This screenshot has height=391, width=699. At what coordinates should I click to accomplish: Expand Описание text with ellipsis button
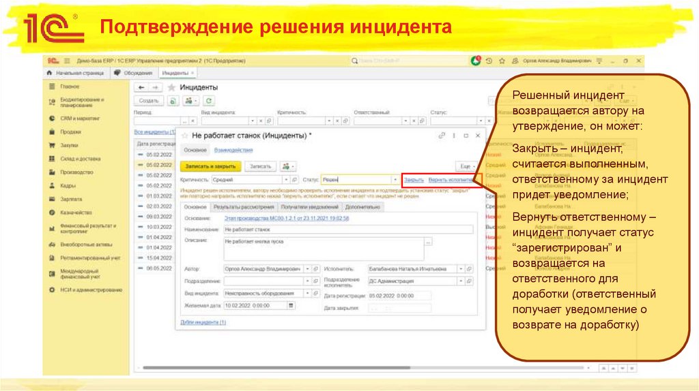(x=429, y=242)
